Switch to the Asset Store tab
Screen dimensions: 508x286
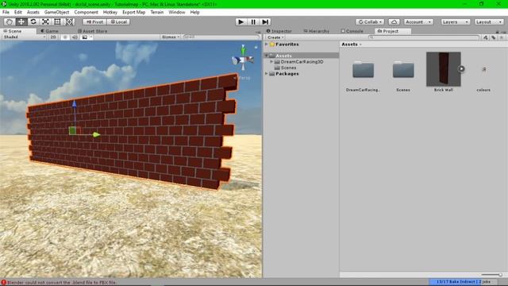tap(93, 31)
